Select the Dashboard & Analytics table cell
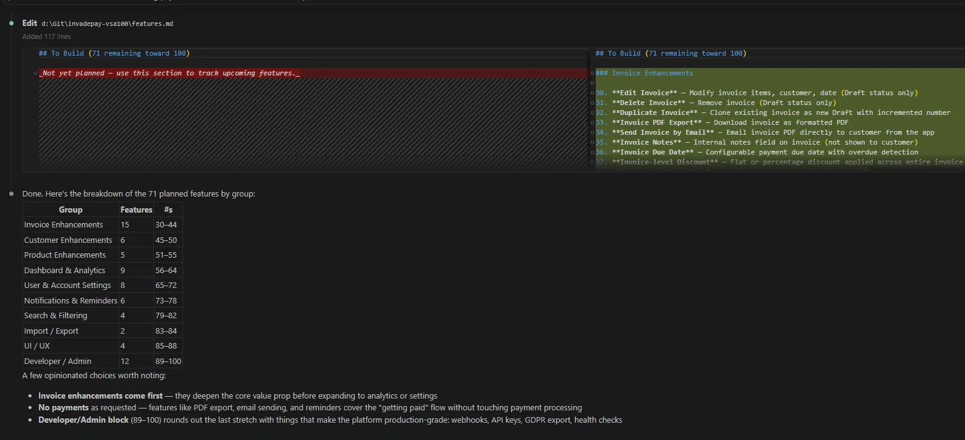Screen dimensions: 965x440 64,270
